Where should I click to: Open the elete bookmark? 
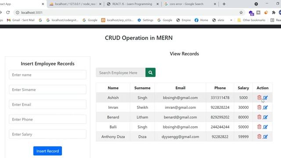[x=218, y=20]
